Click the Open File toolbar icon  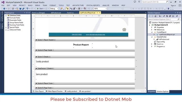coord(17,9)
